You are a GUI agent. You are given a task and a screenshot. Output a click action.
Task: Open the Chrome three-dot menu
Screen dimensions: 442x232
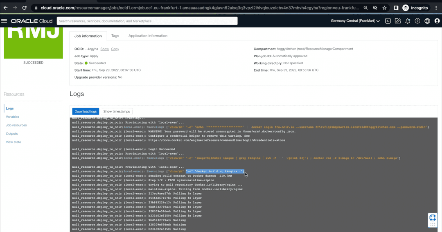[x=436, y=8]
